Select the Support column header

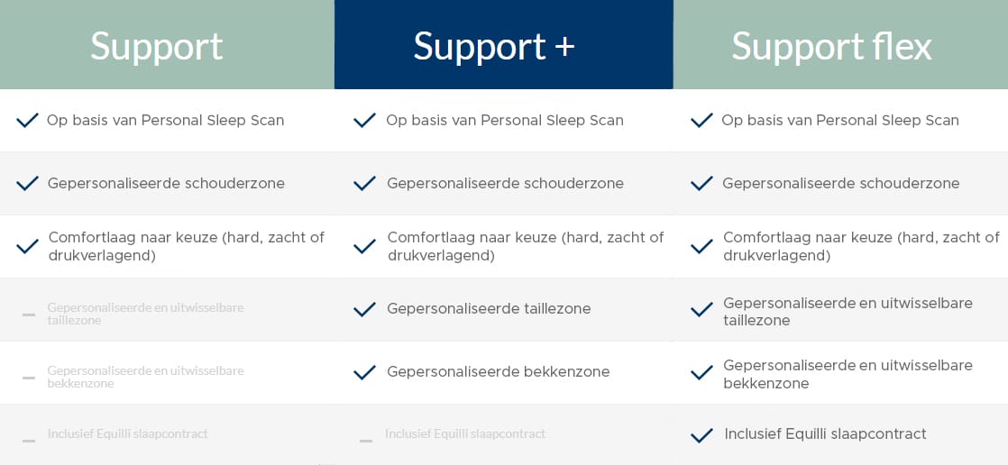coord(157,46)
